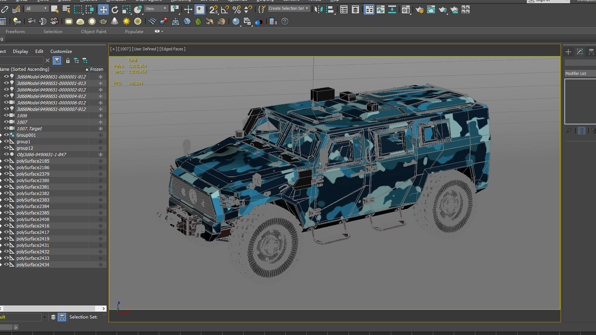Pick the Select and Scale tool
The image size is (596, 335).
coord(126,10)
